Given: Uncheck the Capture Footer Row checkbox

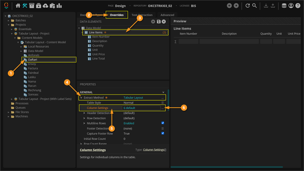Looking at the screenshot, I should coord(163,133).
